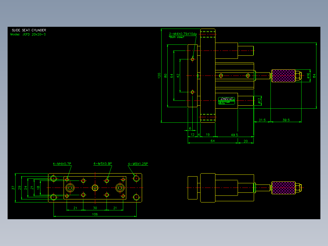
Task: Select the ø16 diameter dimension
Action: [308, 76]
